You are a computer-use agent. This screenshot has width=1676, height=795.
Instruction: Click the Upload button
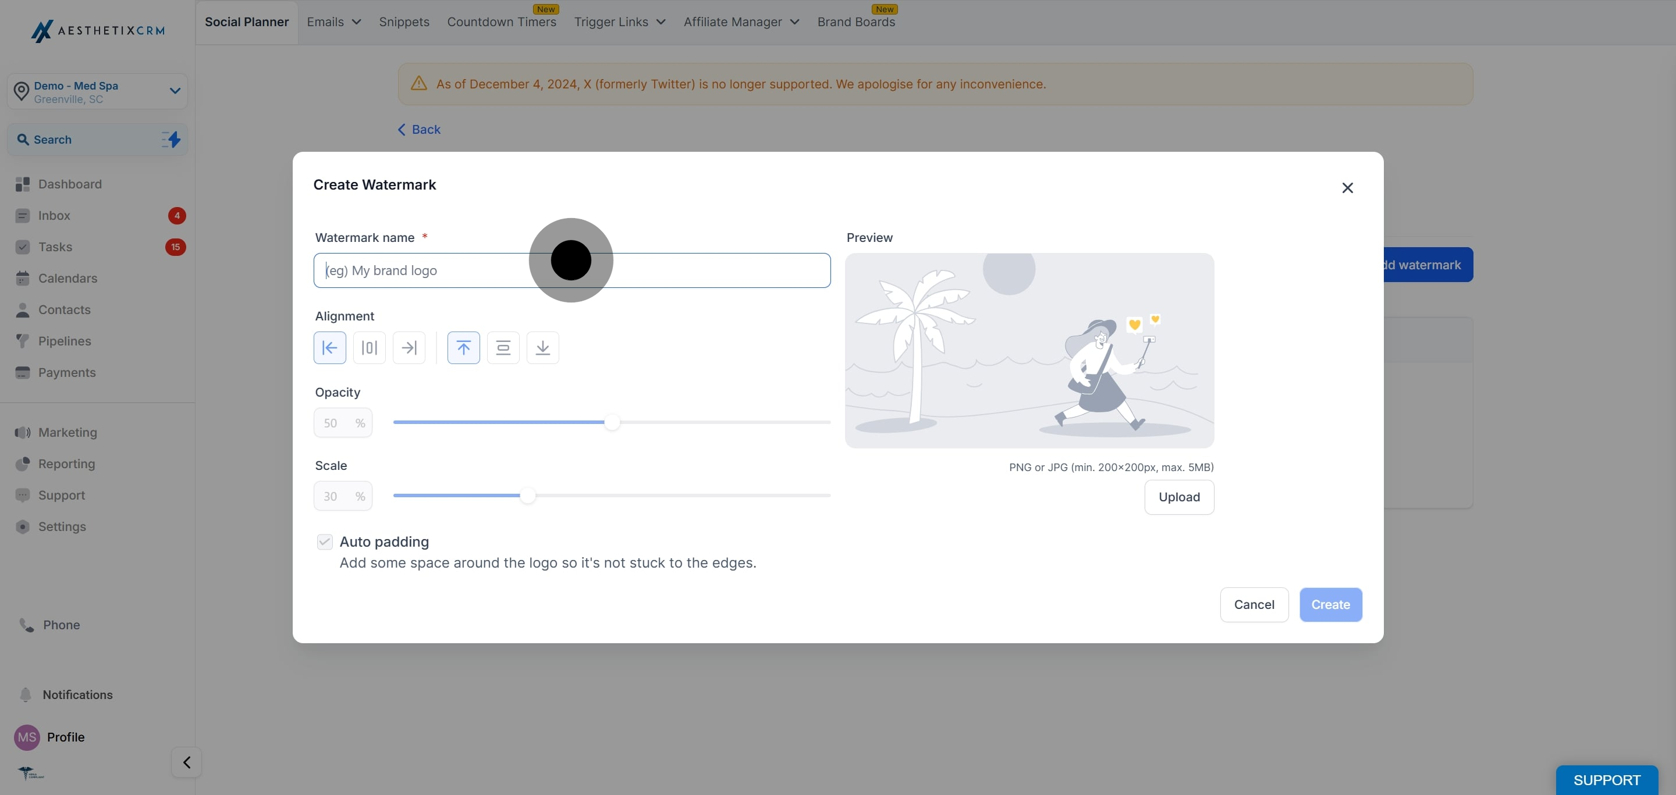(1179, 497)
